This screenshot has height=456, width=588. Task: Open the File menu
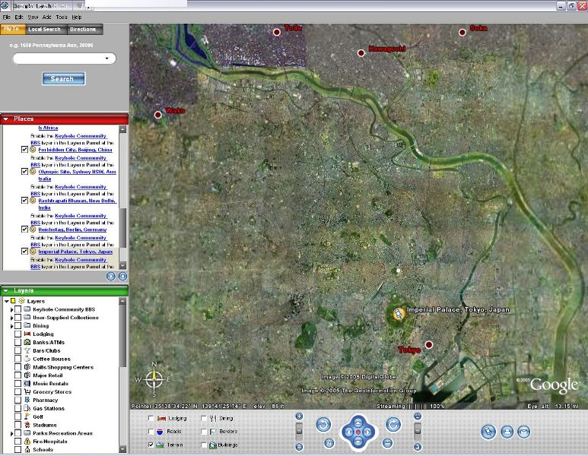pos(6,17)
